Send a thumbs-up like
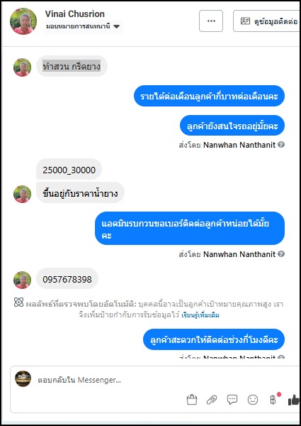Viewport: 301px width, 426px height. (294, 400)
